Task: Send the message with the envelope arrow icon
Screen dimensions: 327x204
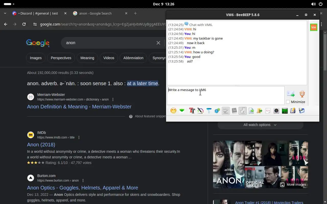Action: [291, 94]
